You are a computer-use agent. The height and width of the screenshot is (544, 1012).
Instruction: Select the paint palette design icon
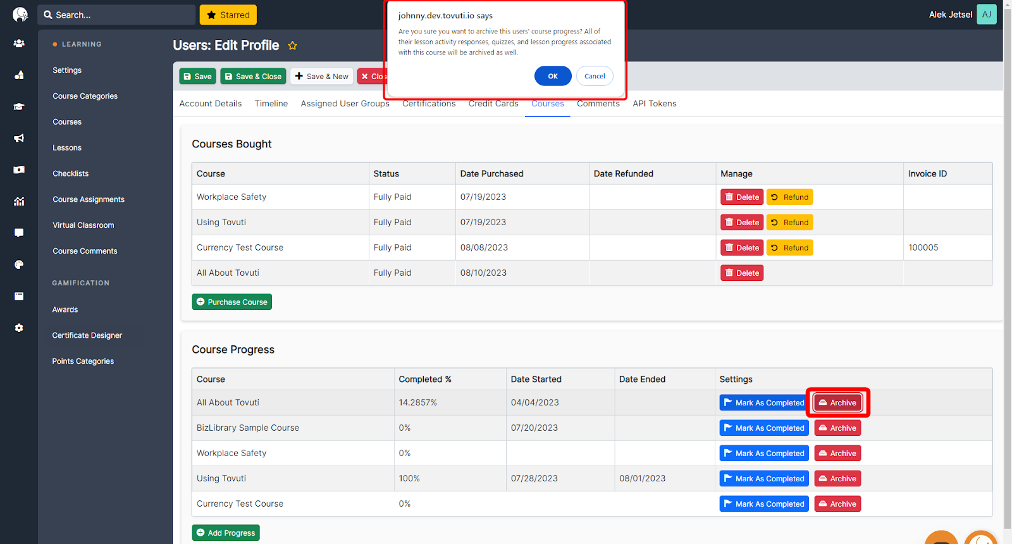click(x=19, y=264)
